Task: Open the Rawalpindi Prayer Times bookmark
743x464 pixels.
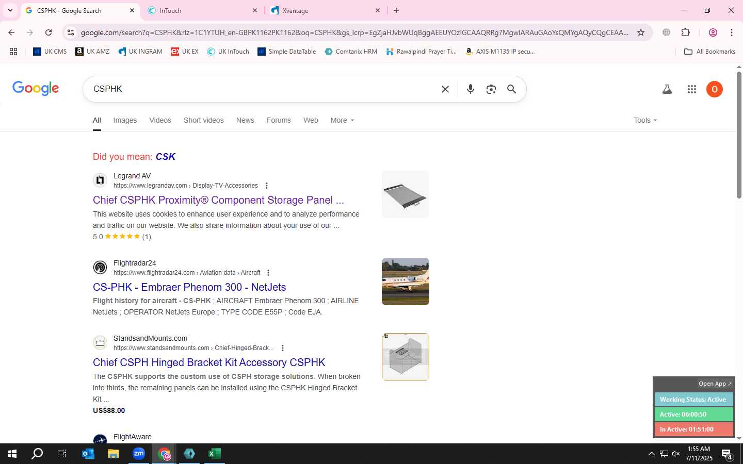Action: pos(422,52)
